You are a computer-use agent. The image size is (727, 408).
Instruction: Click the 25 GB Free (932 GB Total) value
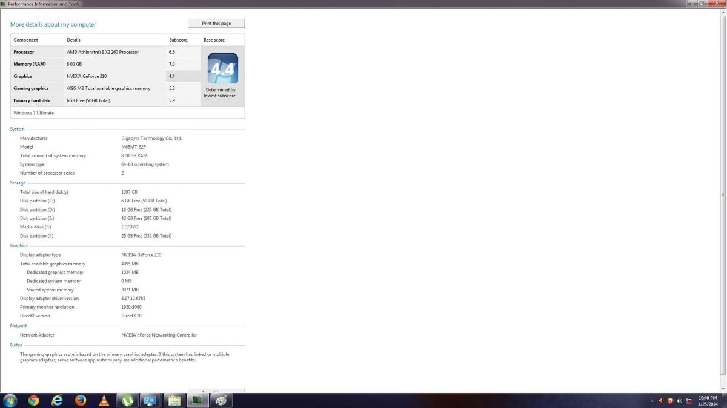[x=146, y=236]
